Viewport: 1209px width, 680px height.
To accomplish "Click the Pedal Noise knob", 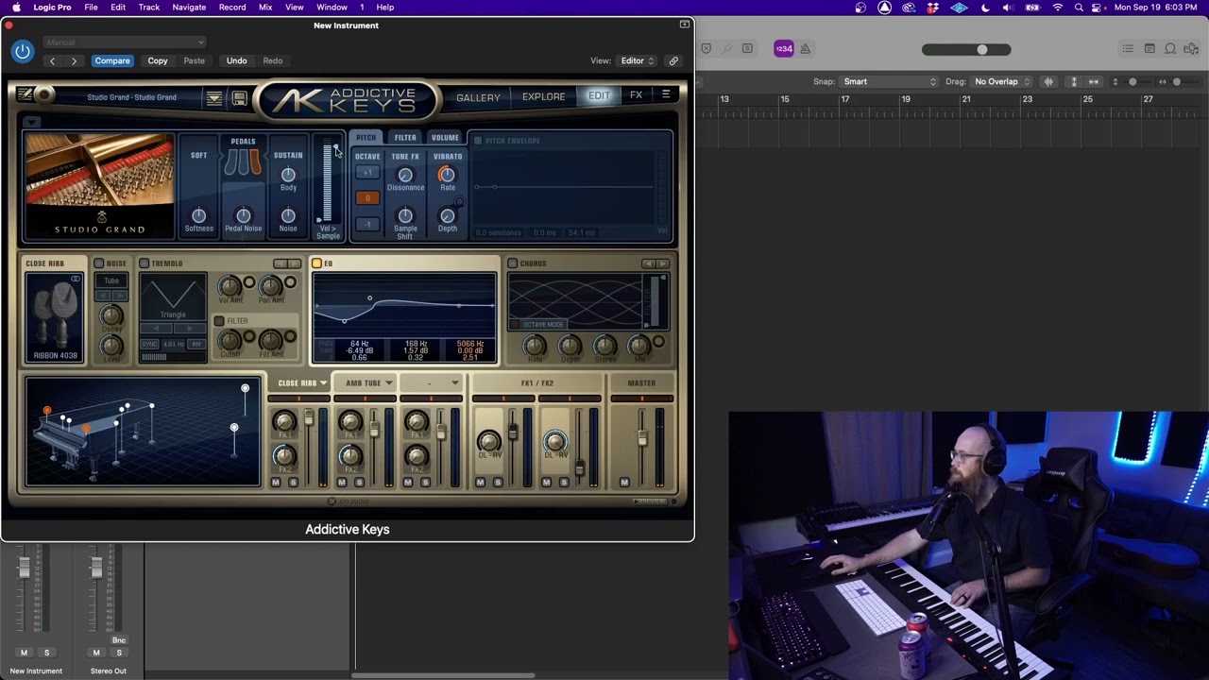I will [x=243, y=216].
